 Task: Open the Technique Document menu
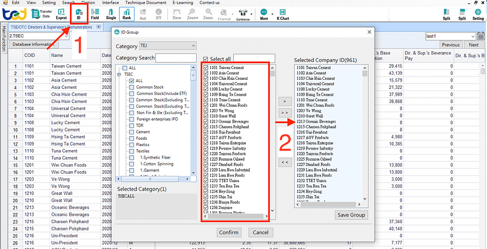(145, 2)
